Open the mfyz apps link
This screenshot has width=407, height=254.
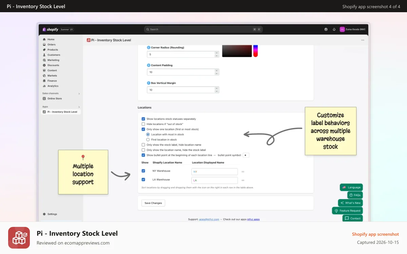[x=253, y=219]
